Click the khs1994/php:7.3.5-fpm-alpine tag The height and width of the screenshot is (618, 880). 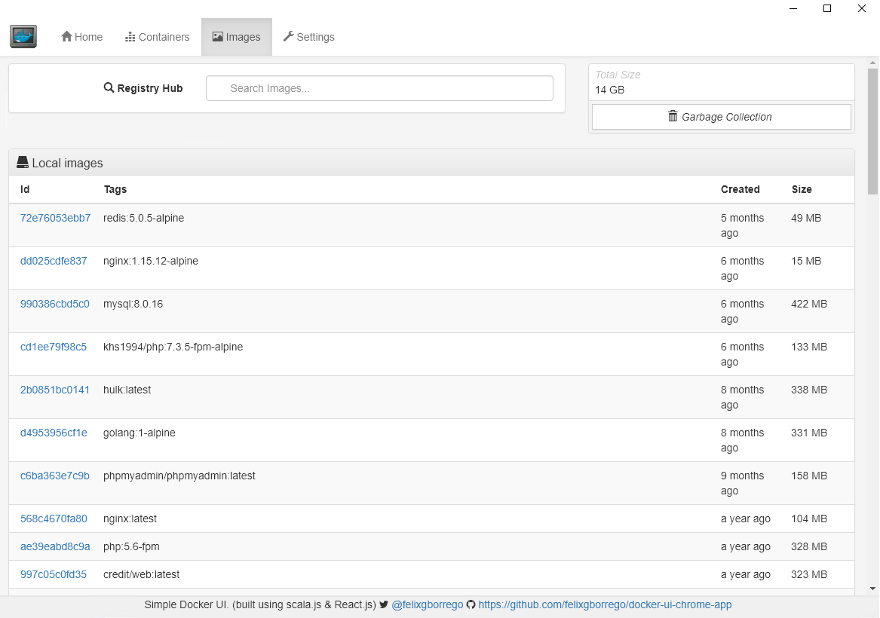point(173,347)
